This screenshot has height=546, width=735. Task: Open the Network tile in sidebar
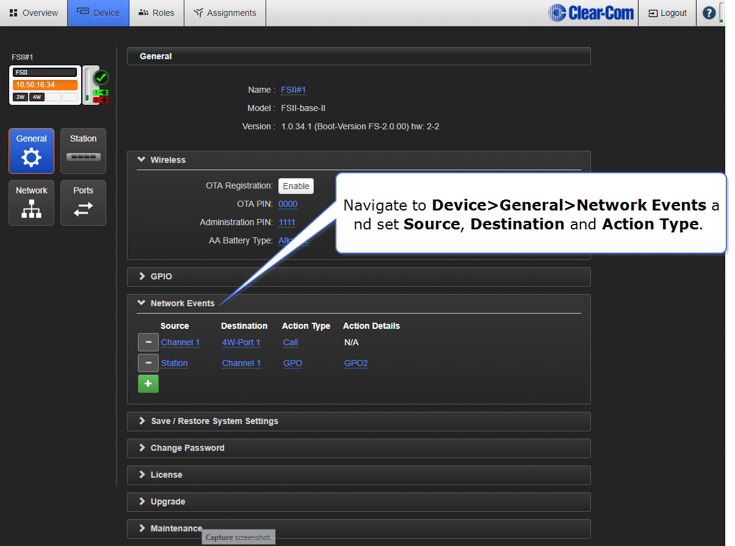click(x=31, y=203)
